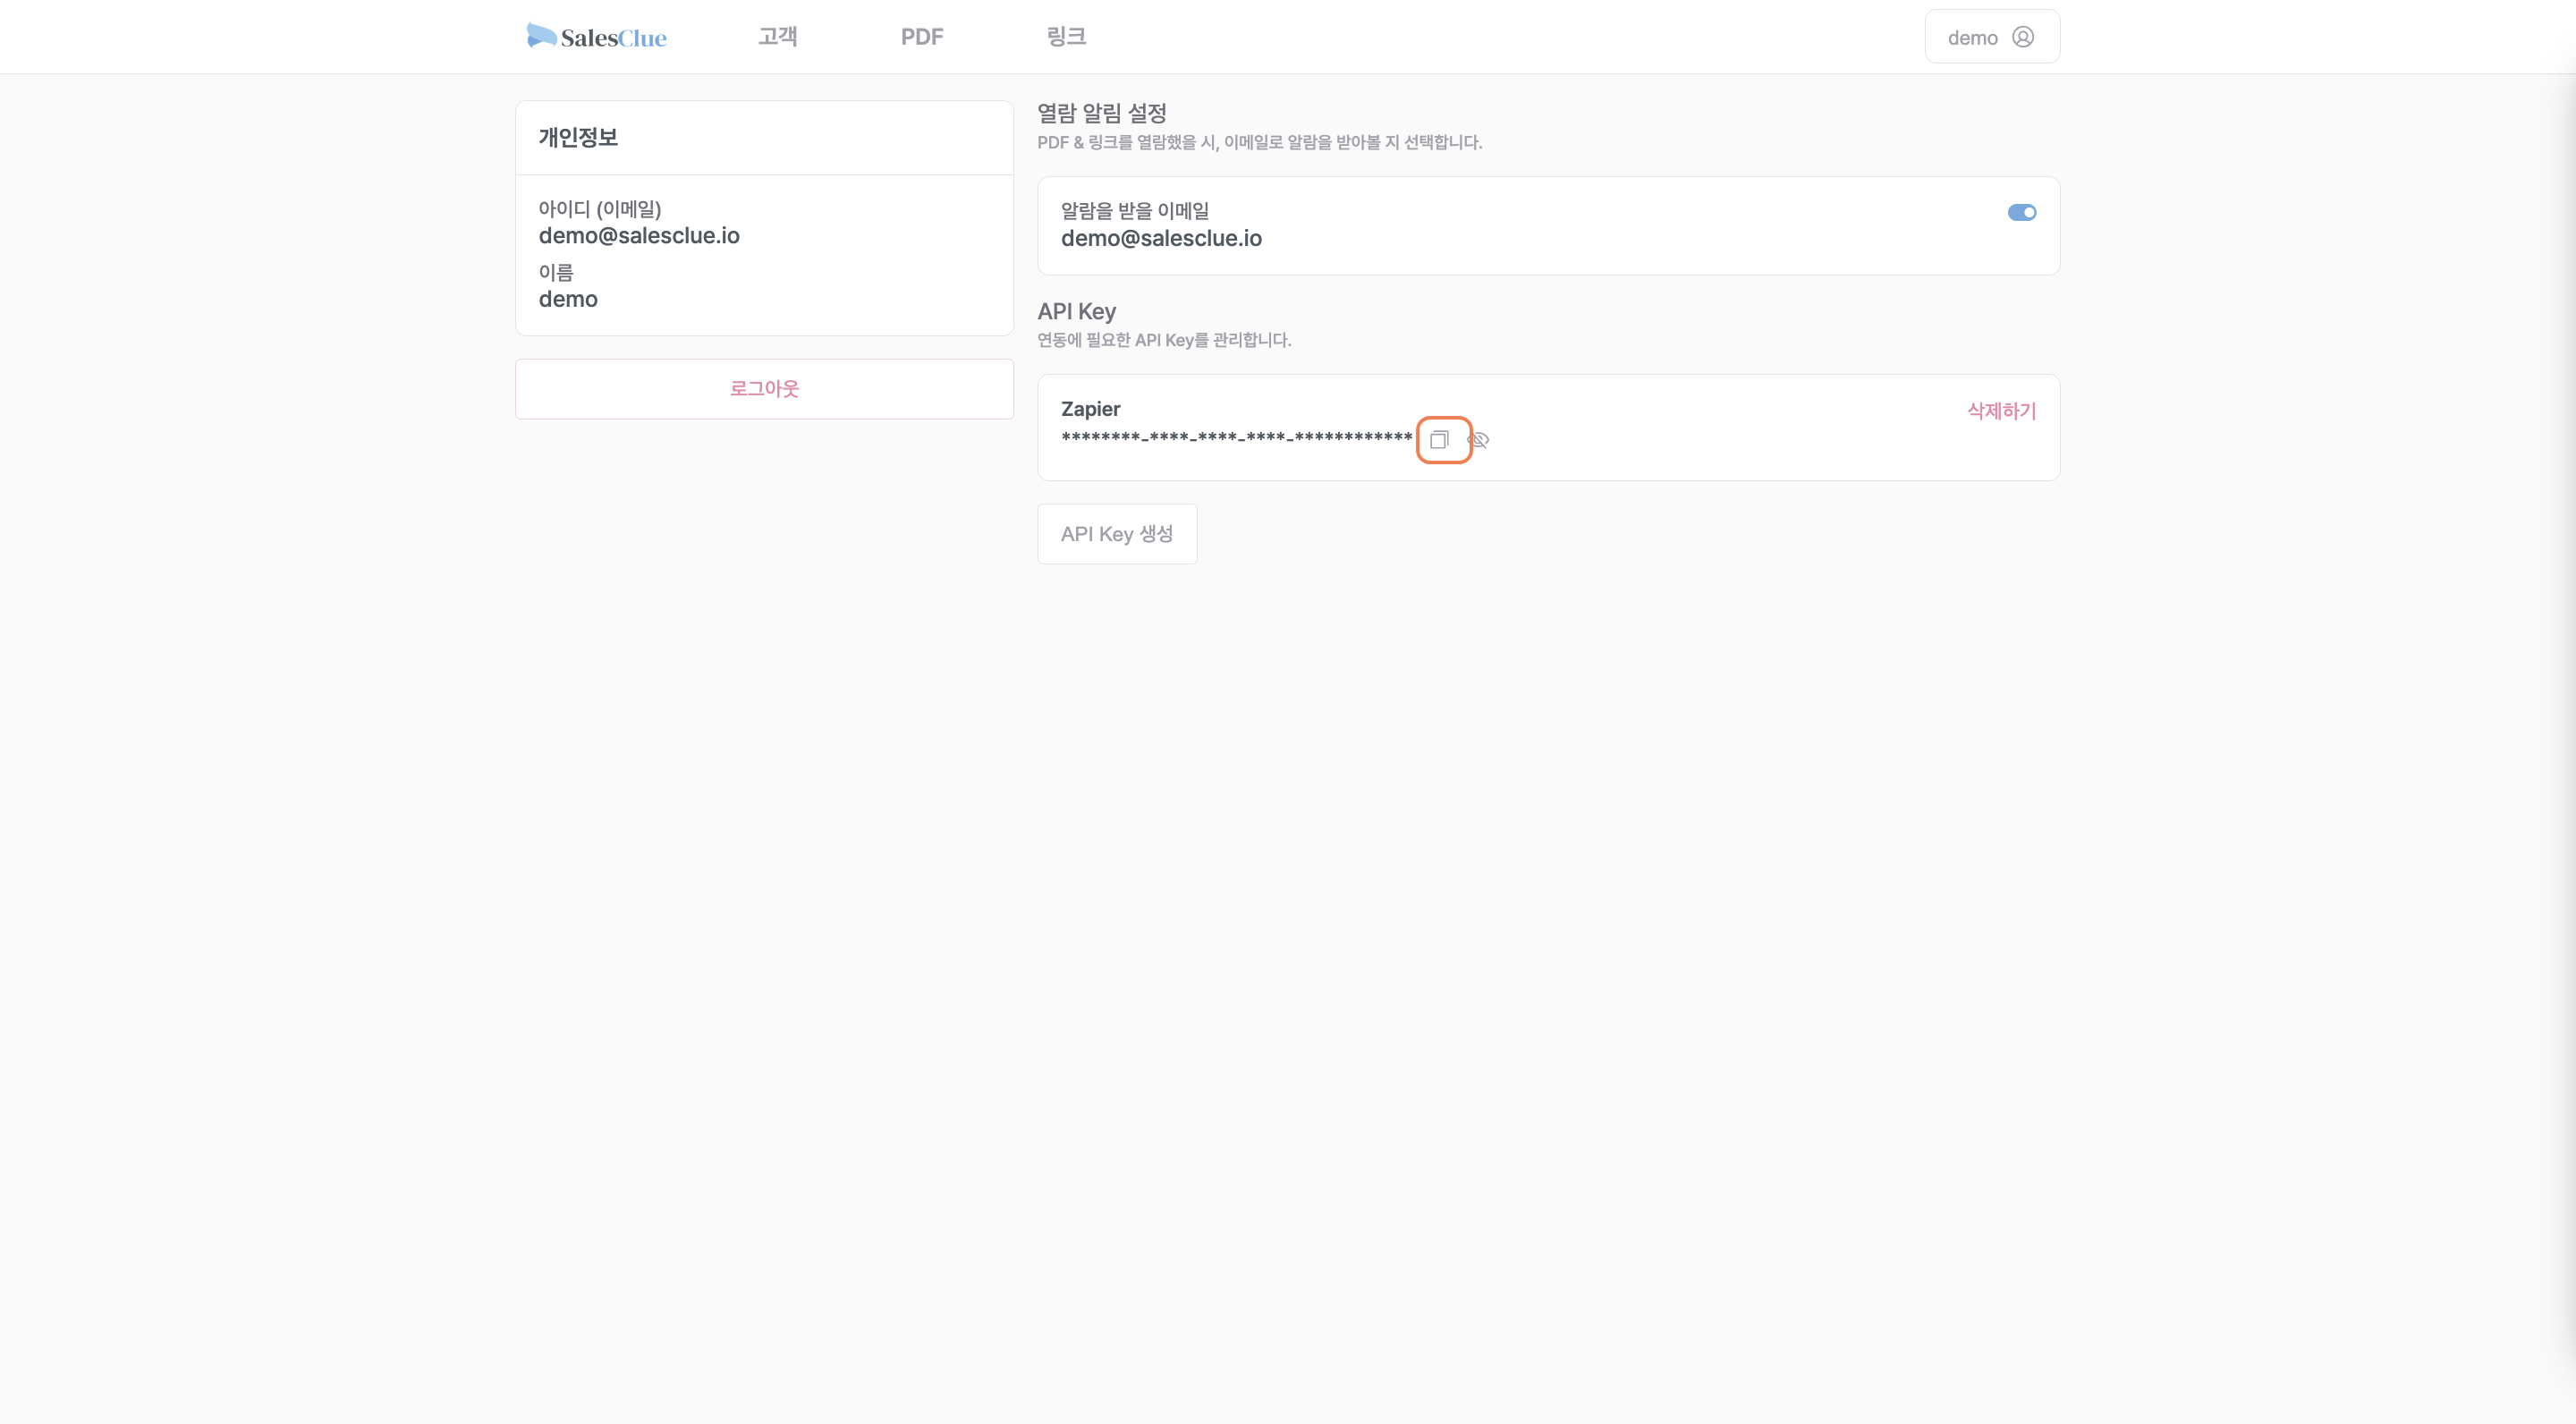The width and height of the screenshot is (2576, 1424).
Task: Copy the Zapier API key
Action: (x=1439, y=440)
